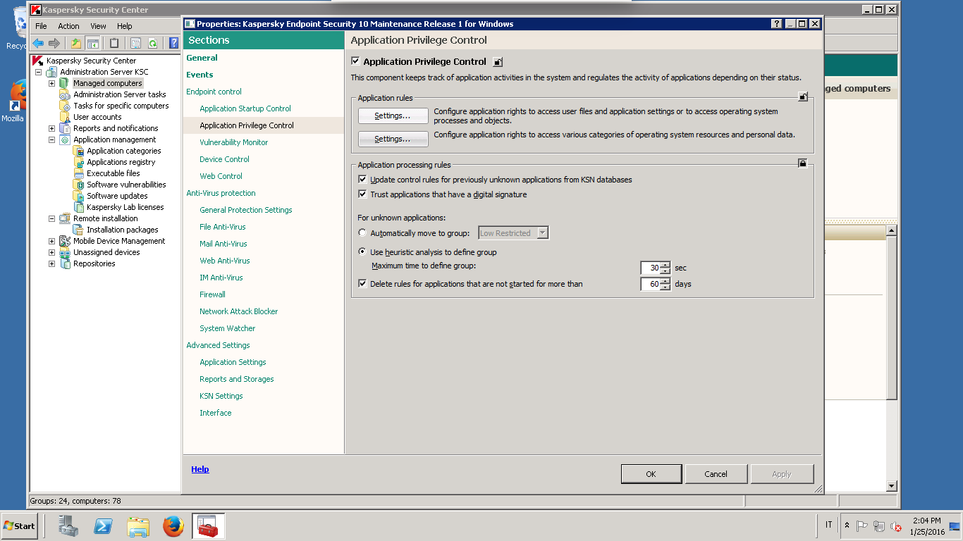The image size is (963, 541).
Task: Collapse the Administration Server KSC tree node
Action: click(x=38, y=72)
